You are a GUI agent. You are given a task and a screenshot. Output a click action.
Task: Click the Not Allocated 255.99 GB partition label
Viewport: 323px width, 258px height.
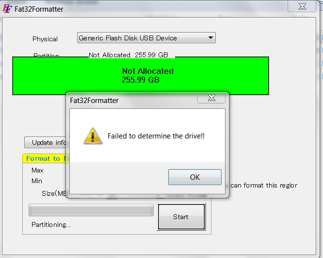pos(129,55)
